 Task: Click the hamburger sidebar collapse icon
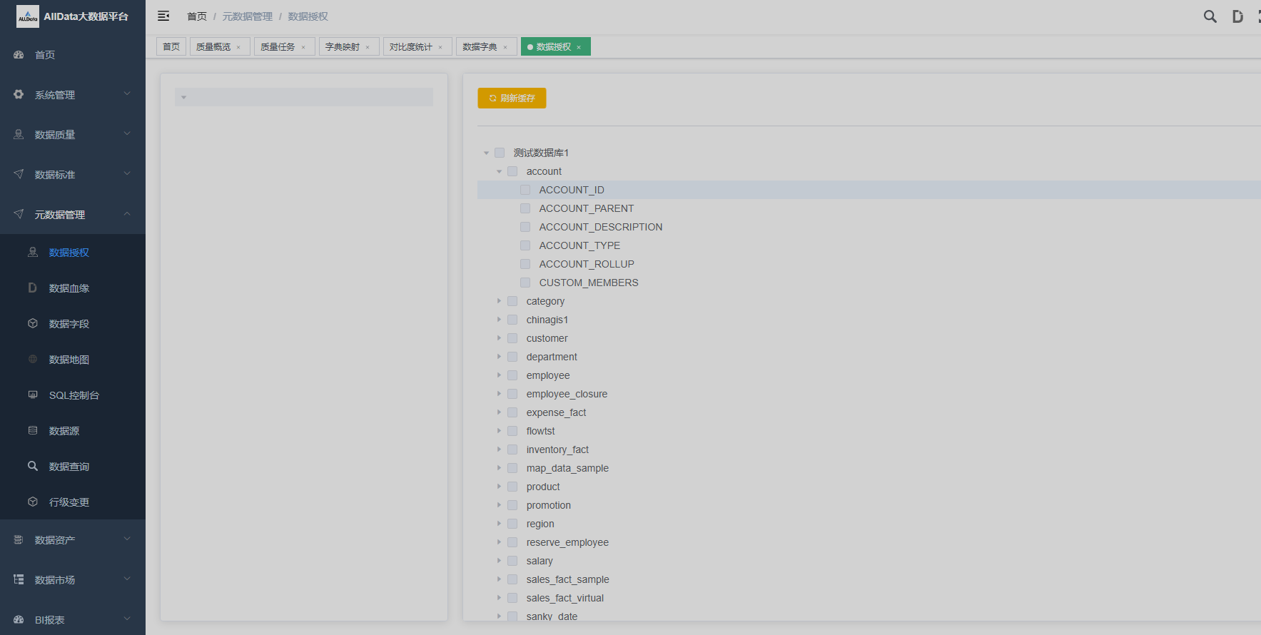[163, 16]
